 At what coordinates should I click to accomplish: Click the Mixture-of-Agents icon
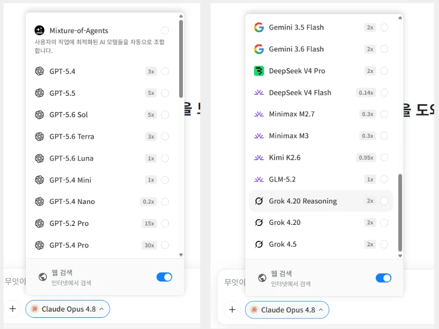39,30
